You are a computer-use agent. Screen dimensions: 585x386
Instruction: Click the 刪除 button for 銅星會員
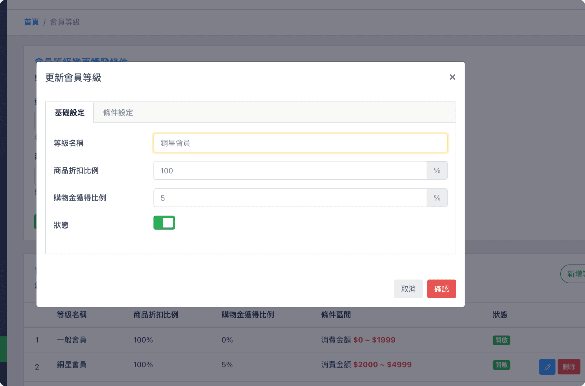[569, 367]
